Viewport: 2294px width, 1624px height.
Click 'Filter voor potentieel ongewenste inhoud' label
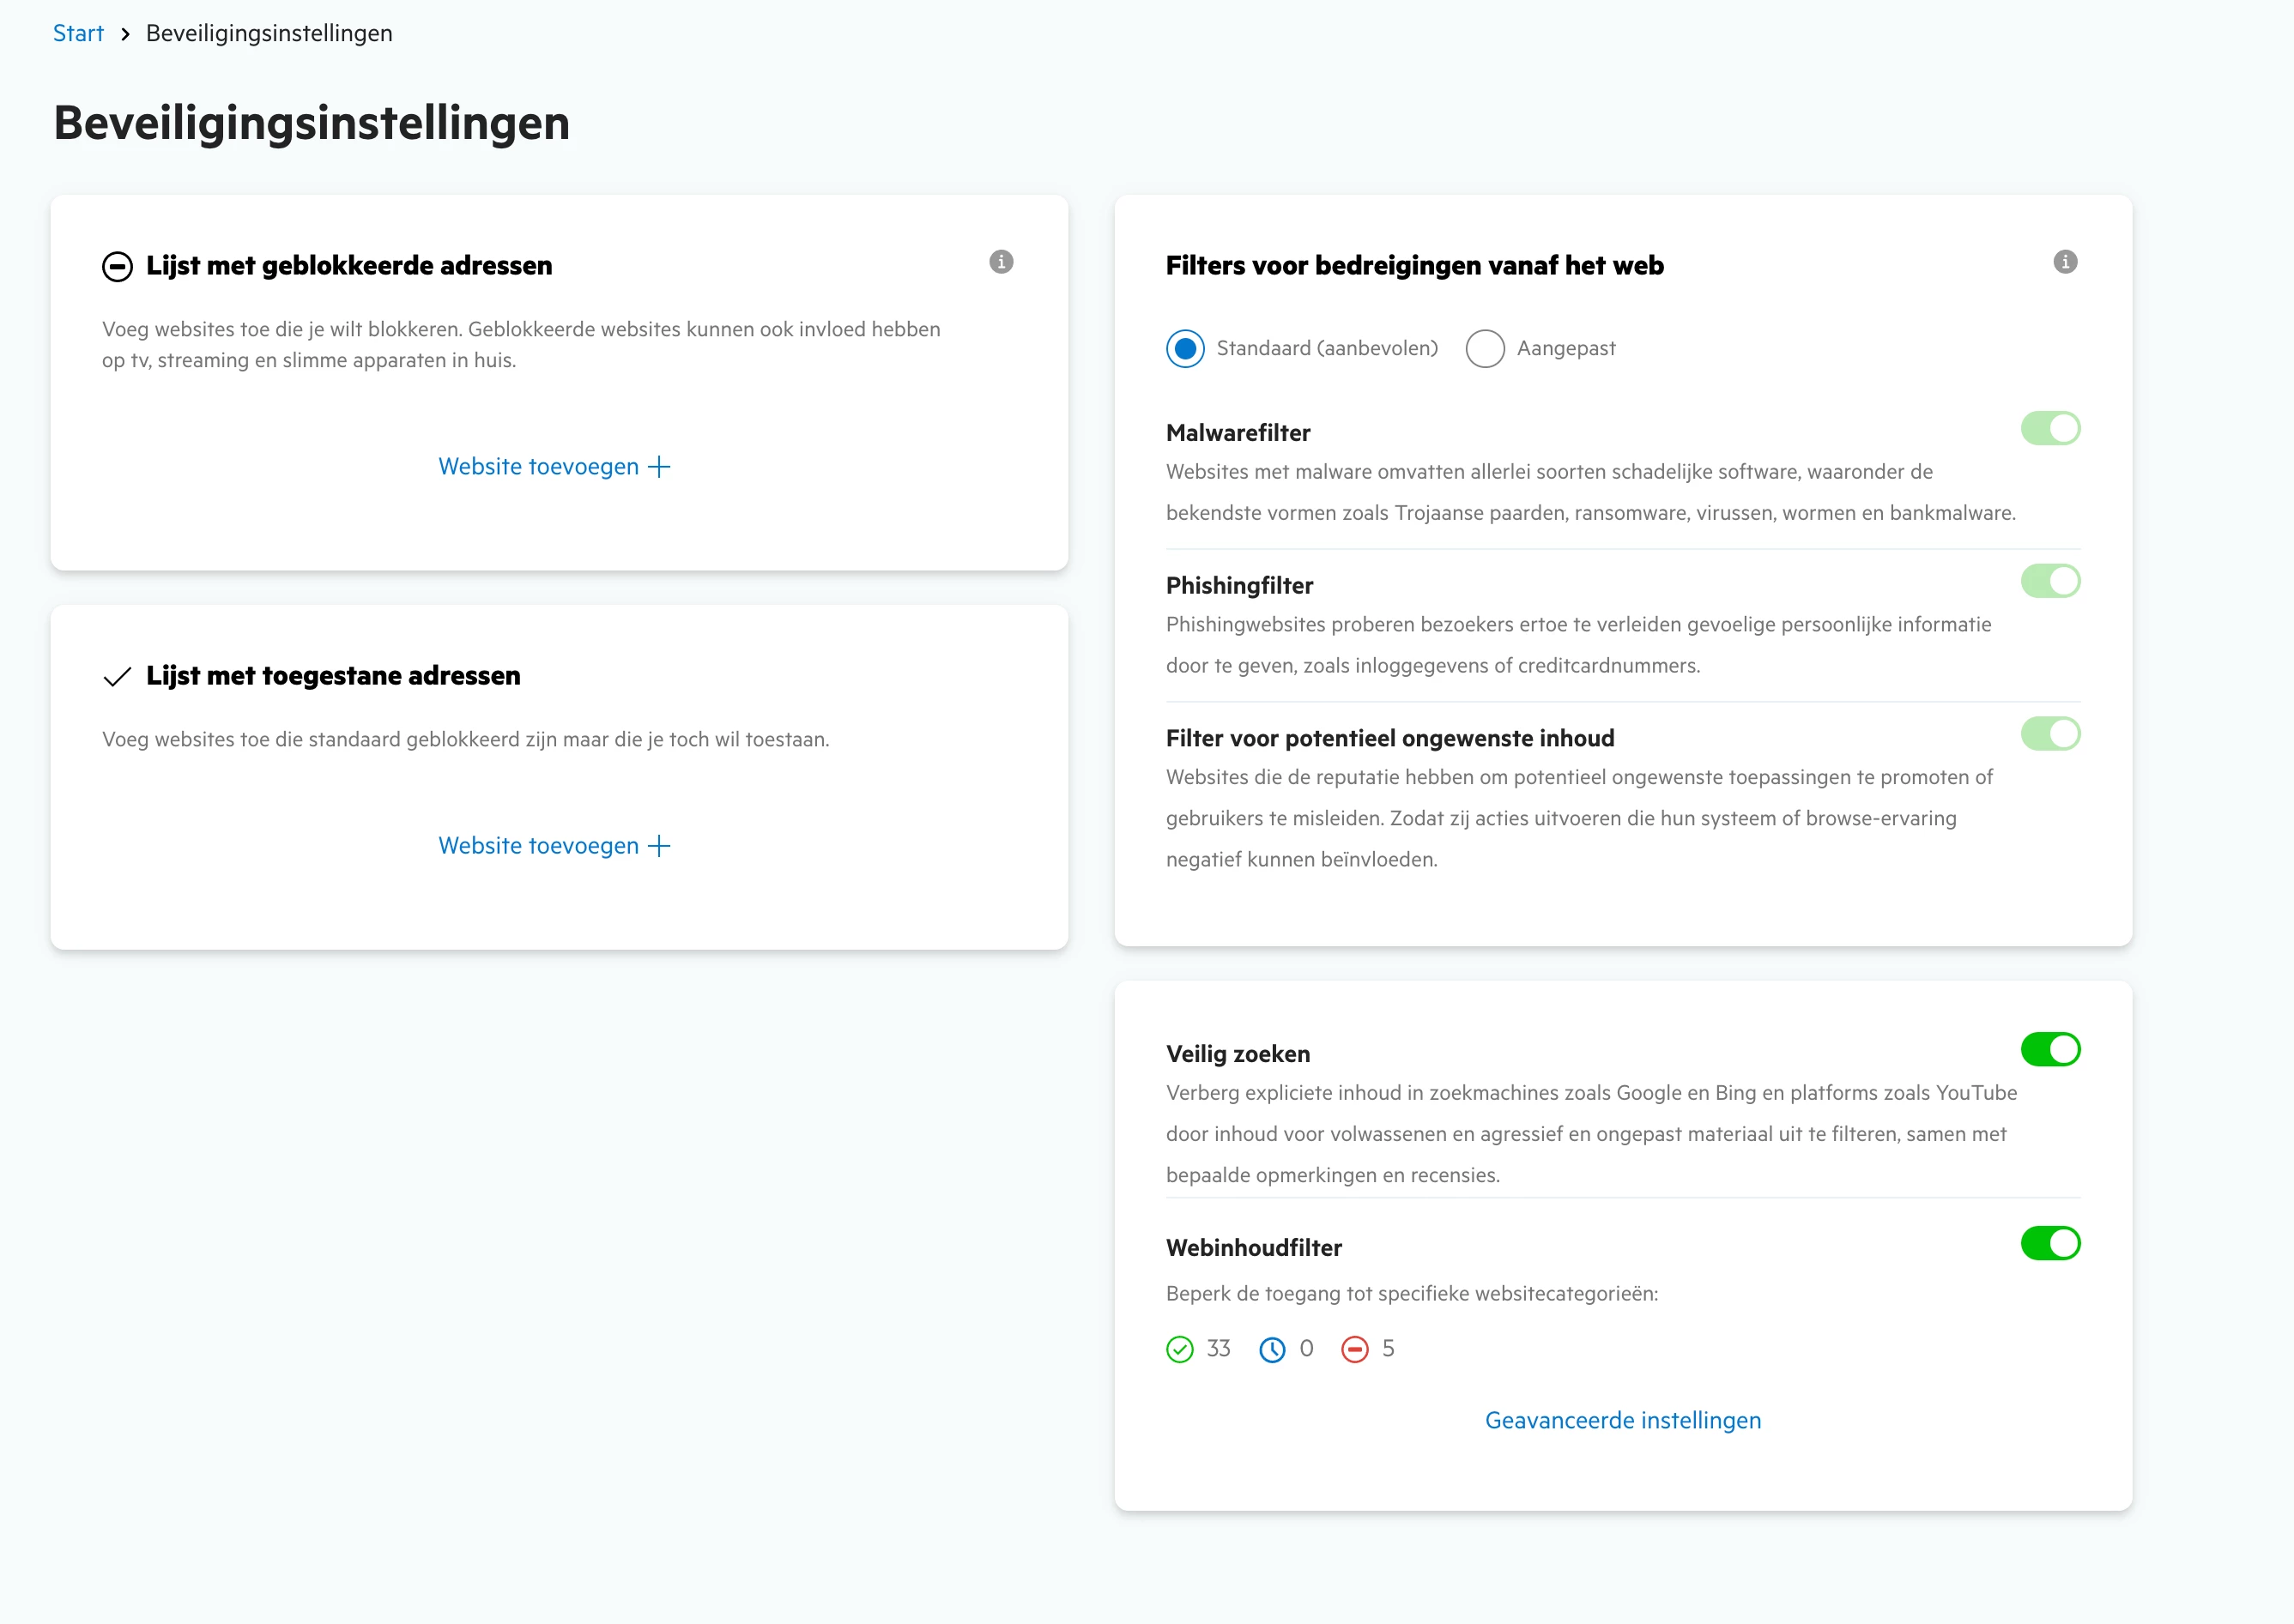(1389, 738)
